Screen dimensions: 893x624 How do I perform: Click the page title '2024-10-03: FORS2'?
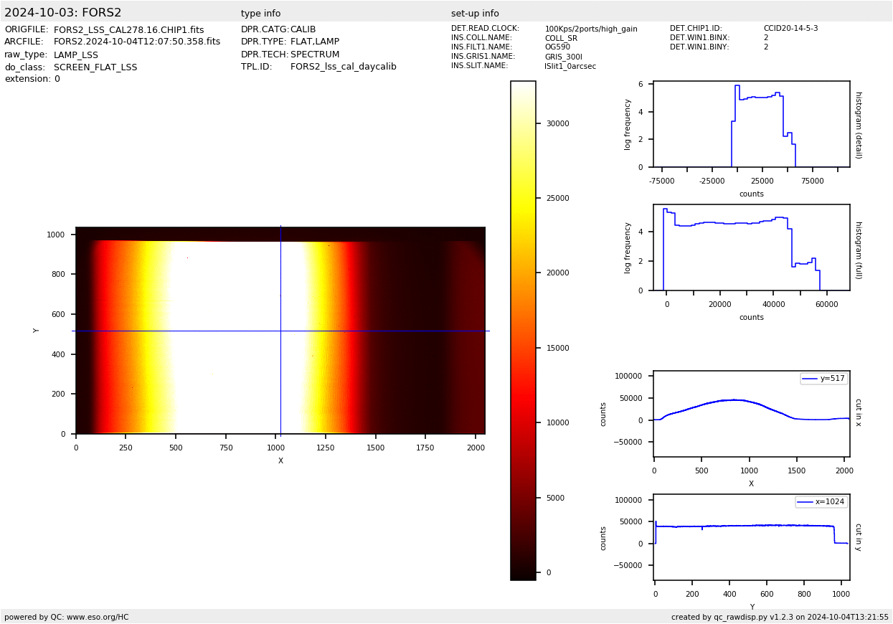63,13
